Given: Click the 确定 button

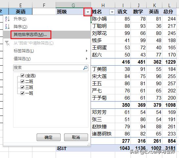Looking at the screenshot, I should tap(48, 137).
